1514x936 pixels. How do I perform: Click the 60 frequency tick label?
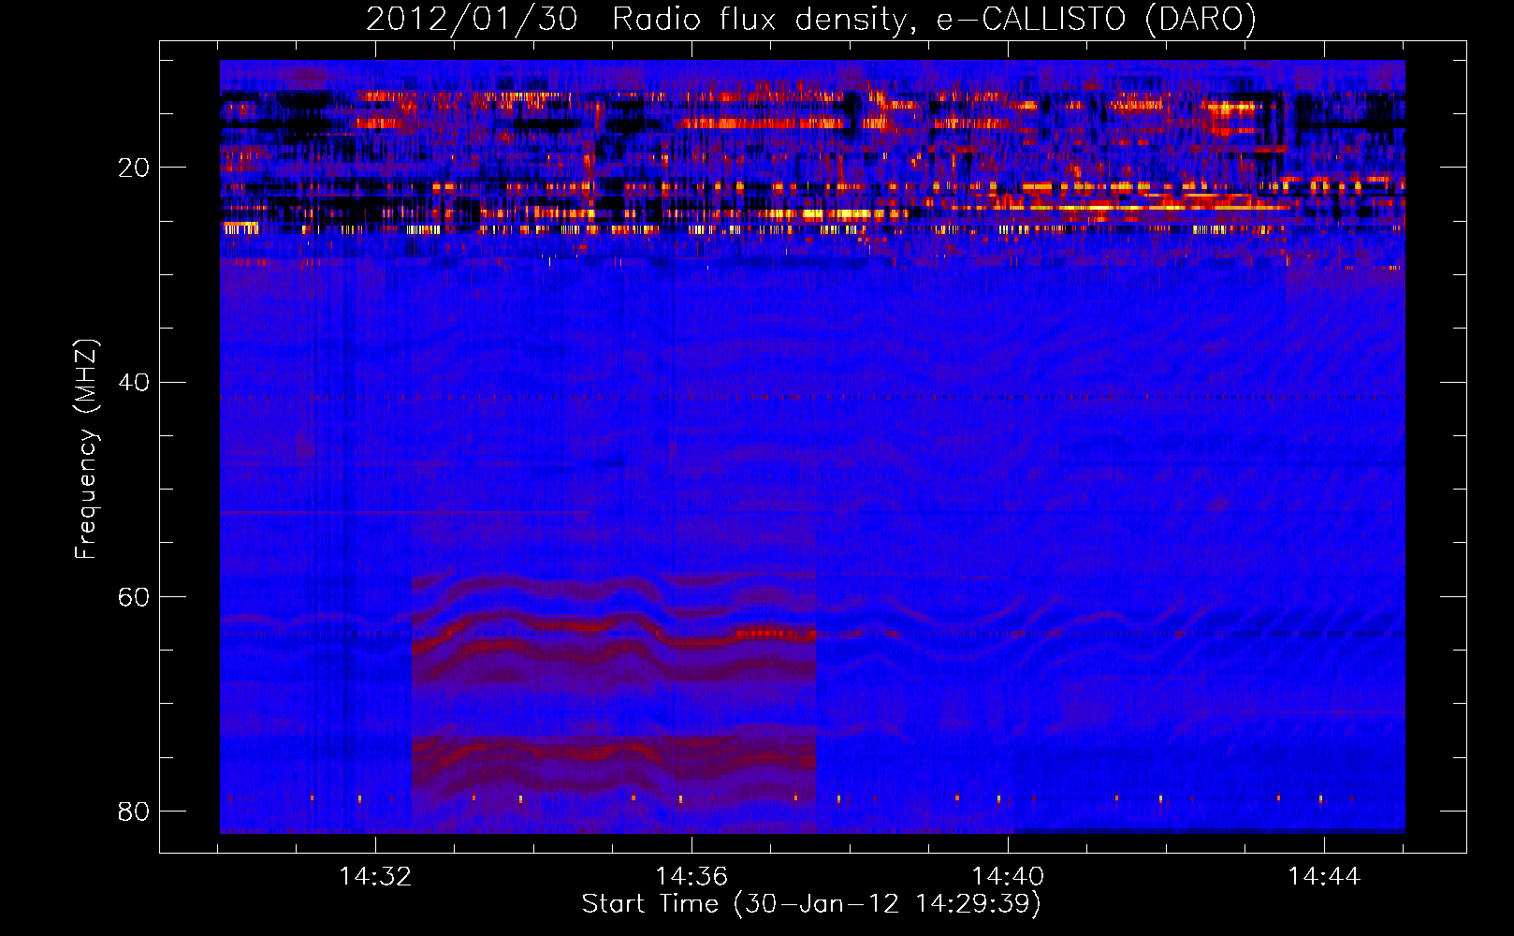(x=133, y=596)
